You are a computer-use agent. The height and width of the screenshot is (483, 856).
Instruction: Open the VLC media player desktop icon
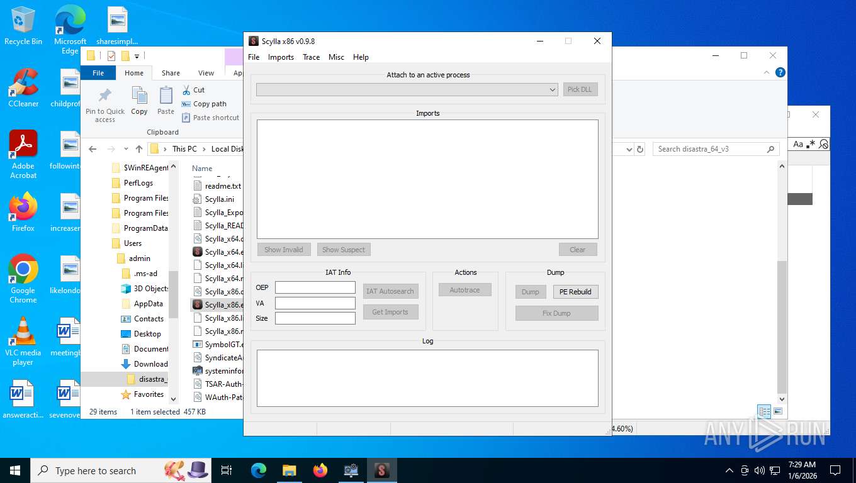pyautogui.click(x=23, y=341)
